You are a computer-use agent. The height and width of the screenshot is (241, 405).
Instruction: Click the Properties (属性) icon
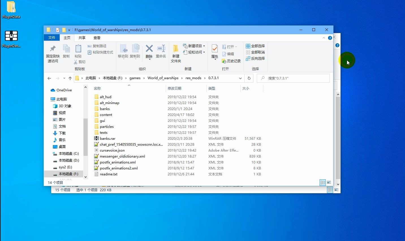[215, 49]
